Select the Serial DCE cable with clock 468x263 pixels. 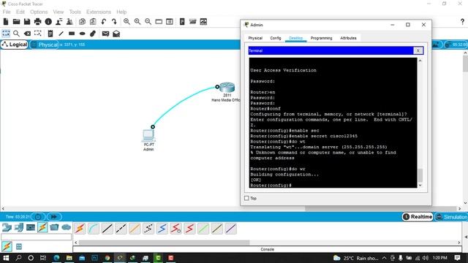[175, 229]
